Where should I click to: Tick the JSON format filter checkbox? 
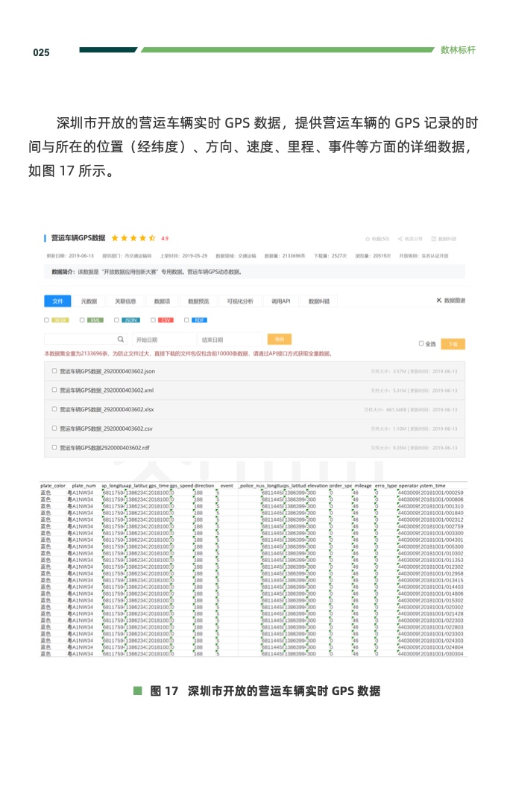117,320
